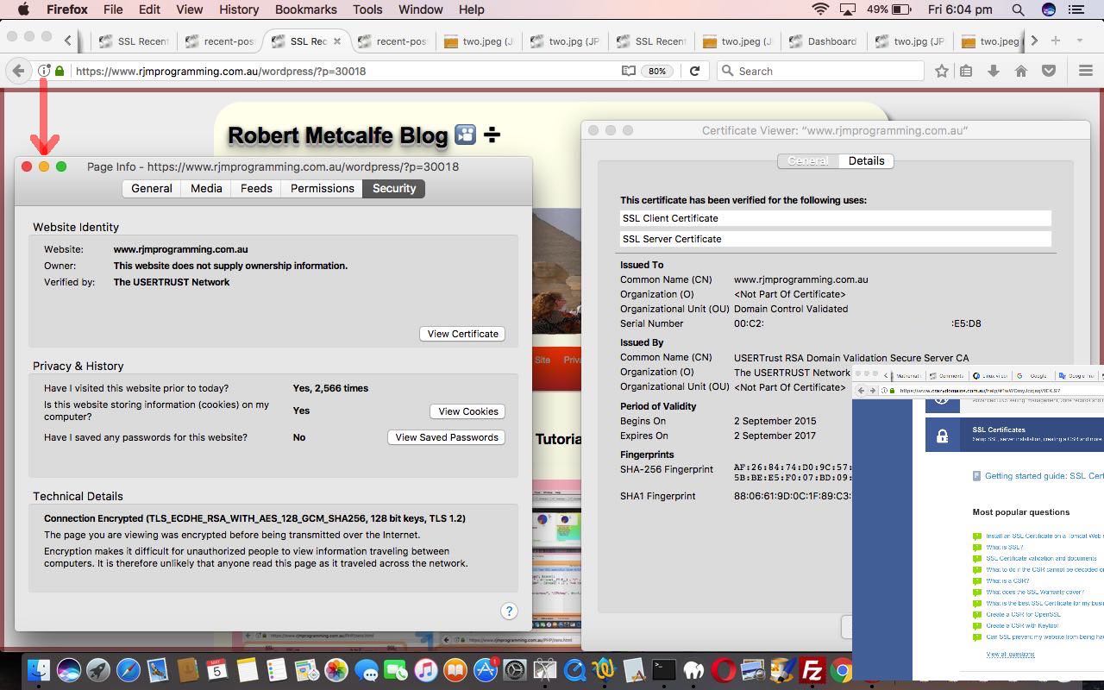Click the URL address bar text
Screen dimensions: 1104x690
pyautogui.click(x=221, y=71)
